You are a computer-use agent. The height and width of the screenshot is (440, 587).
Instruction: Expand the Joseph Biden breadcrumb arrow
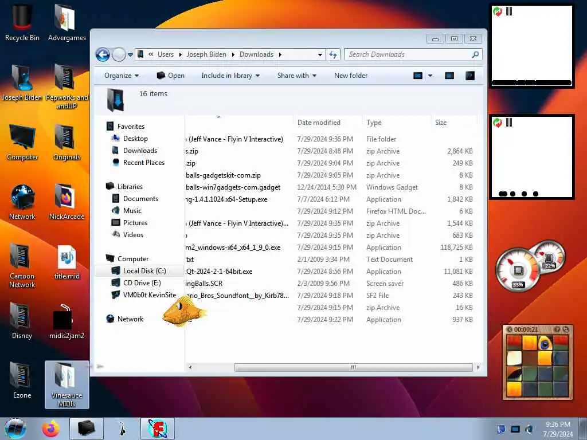coord(233,54)
